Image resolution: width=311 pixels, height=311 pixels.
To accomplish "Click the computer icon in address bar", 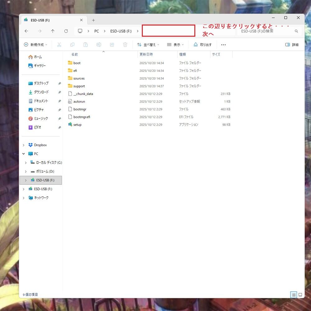I will point(80,31).
